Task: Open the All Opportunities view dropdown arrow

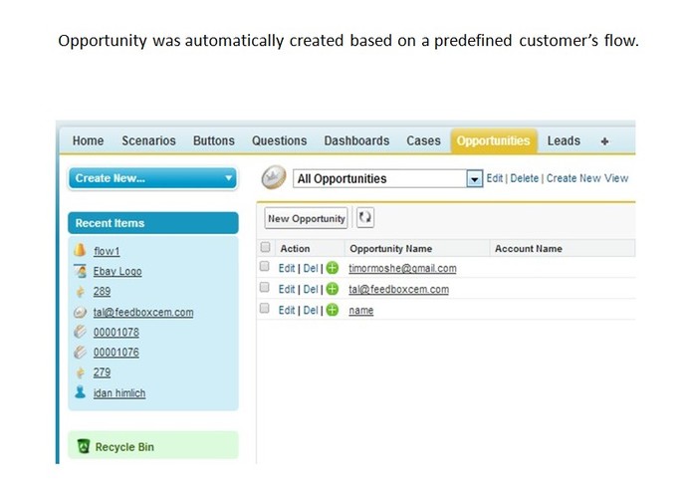Action: (474, 178)
